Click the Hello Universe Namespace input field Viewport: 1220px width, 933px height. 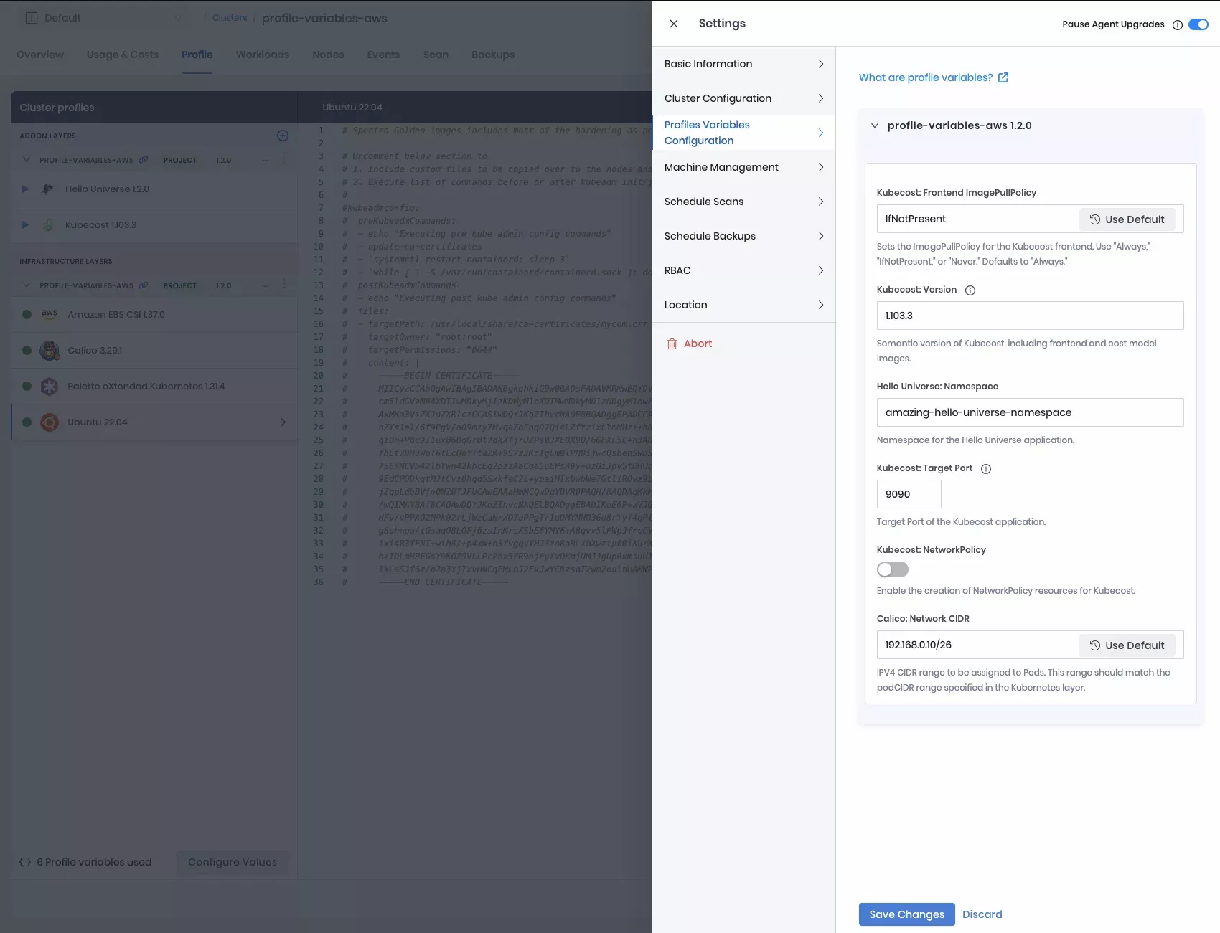click(x=1030, y=412)
